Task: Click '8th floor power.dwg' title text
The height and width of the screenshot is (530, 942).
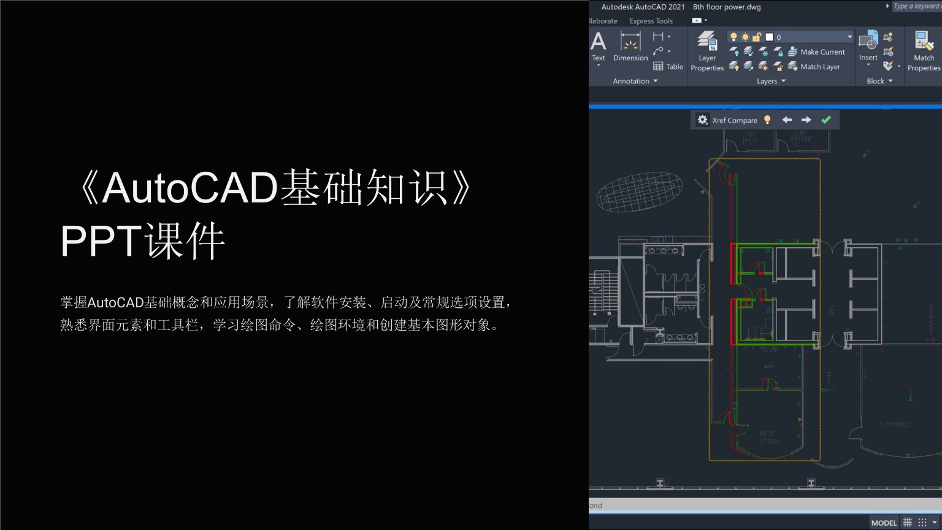Action: [727, 7]
